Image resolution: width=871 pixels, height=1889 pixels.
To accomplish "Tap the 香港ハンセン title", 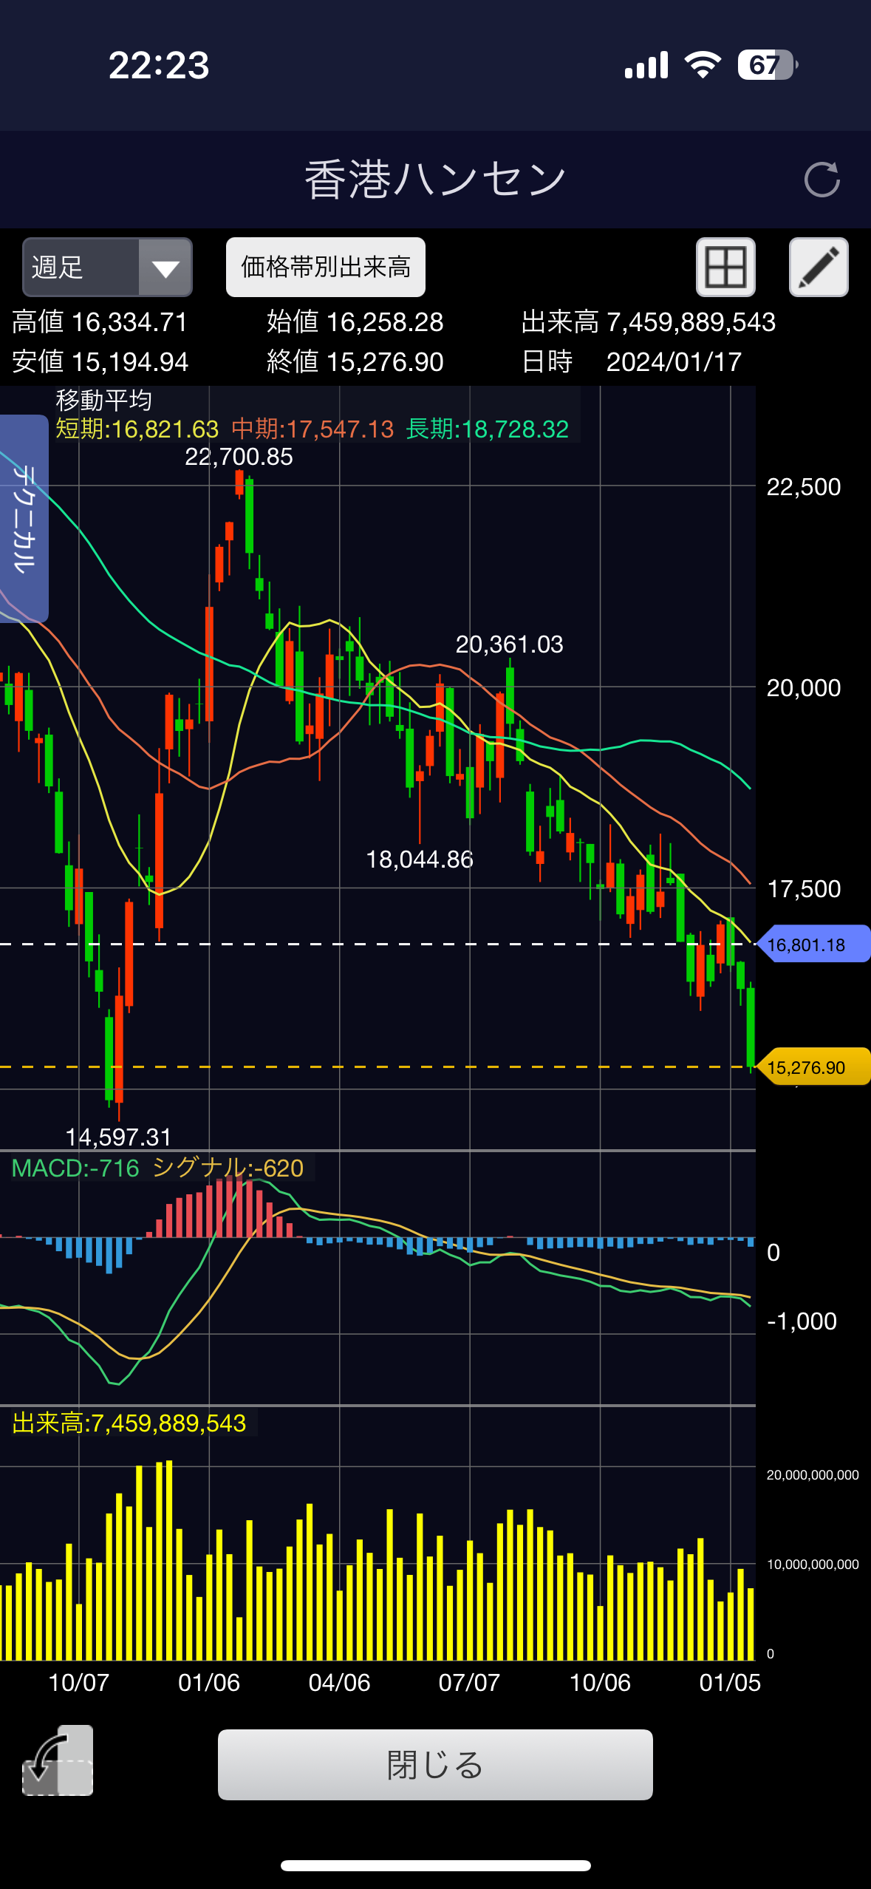I will pos(435,180).
